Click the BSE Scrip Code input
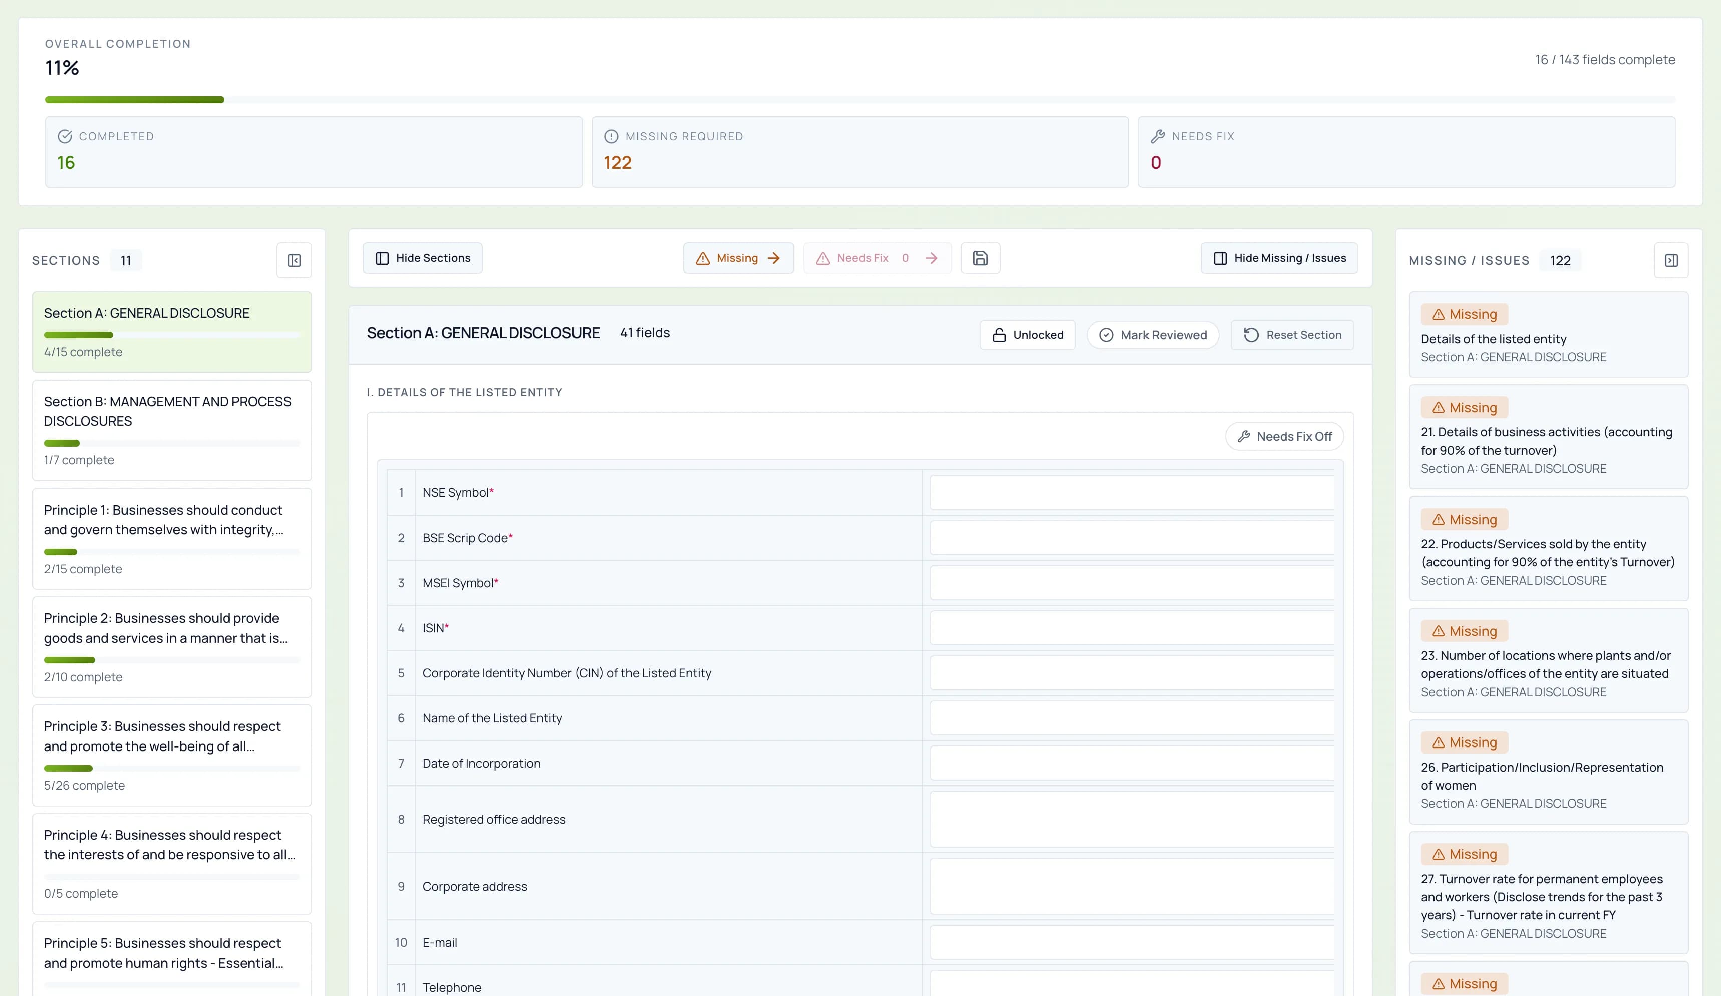 (x=1131, y=538)
